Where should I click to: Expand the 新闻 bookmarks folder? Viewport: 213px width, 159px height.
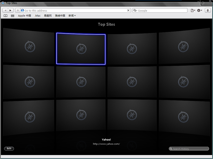(x=72, y=16)
